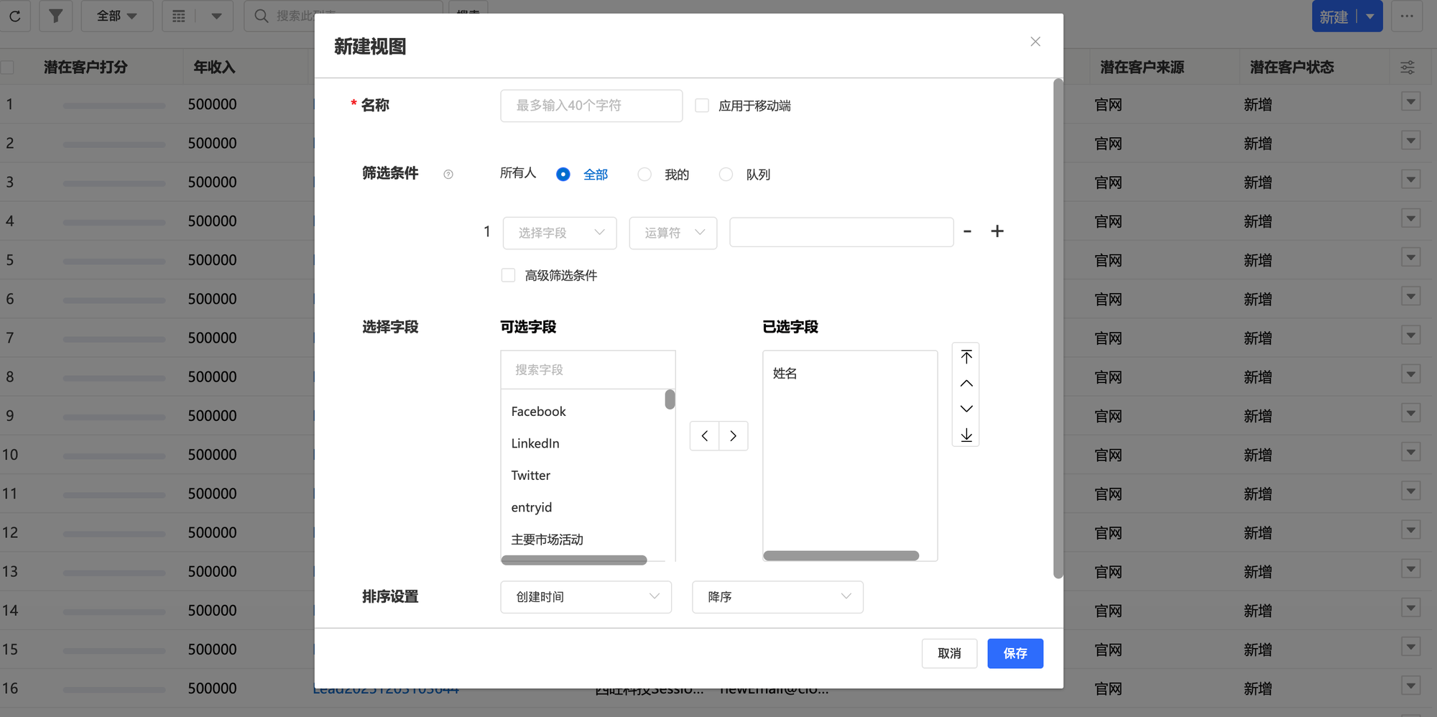Click the 保存 button
The height and width of the screenshot is (717, 1437).
point(1015,654)
